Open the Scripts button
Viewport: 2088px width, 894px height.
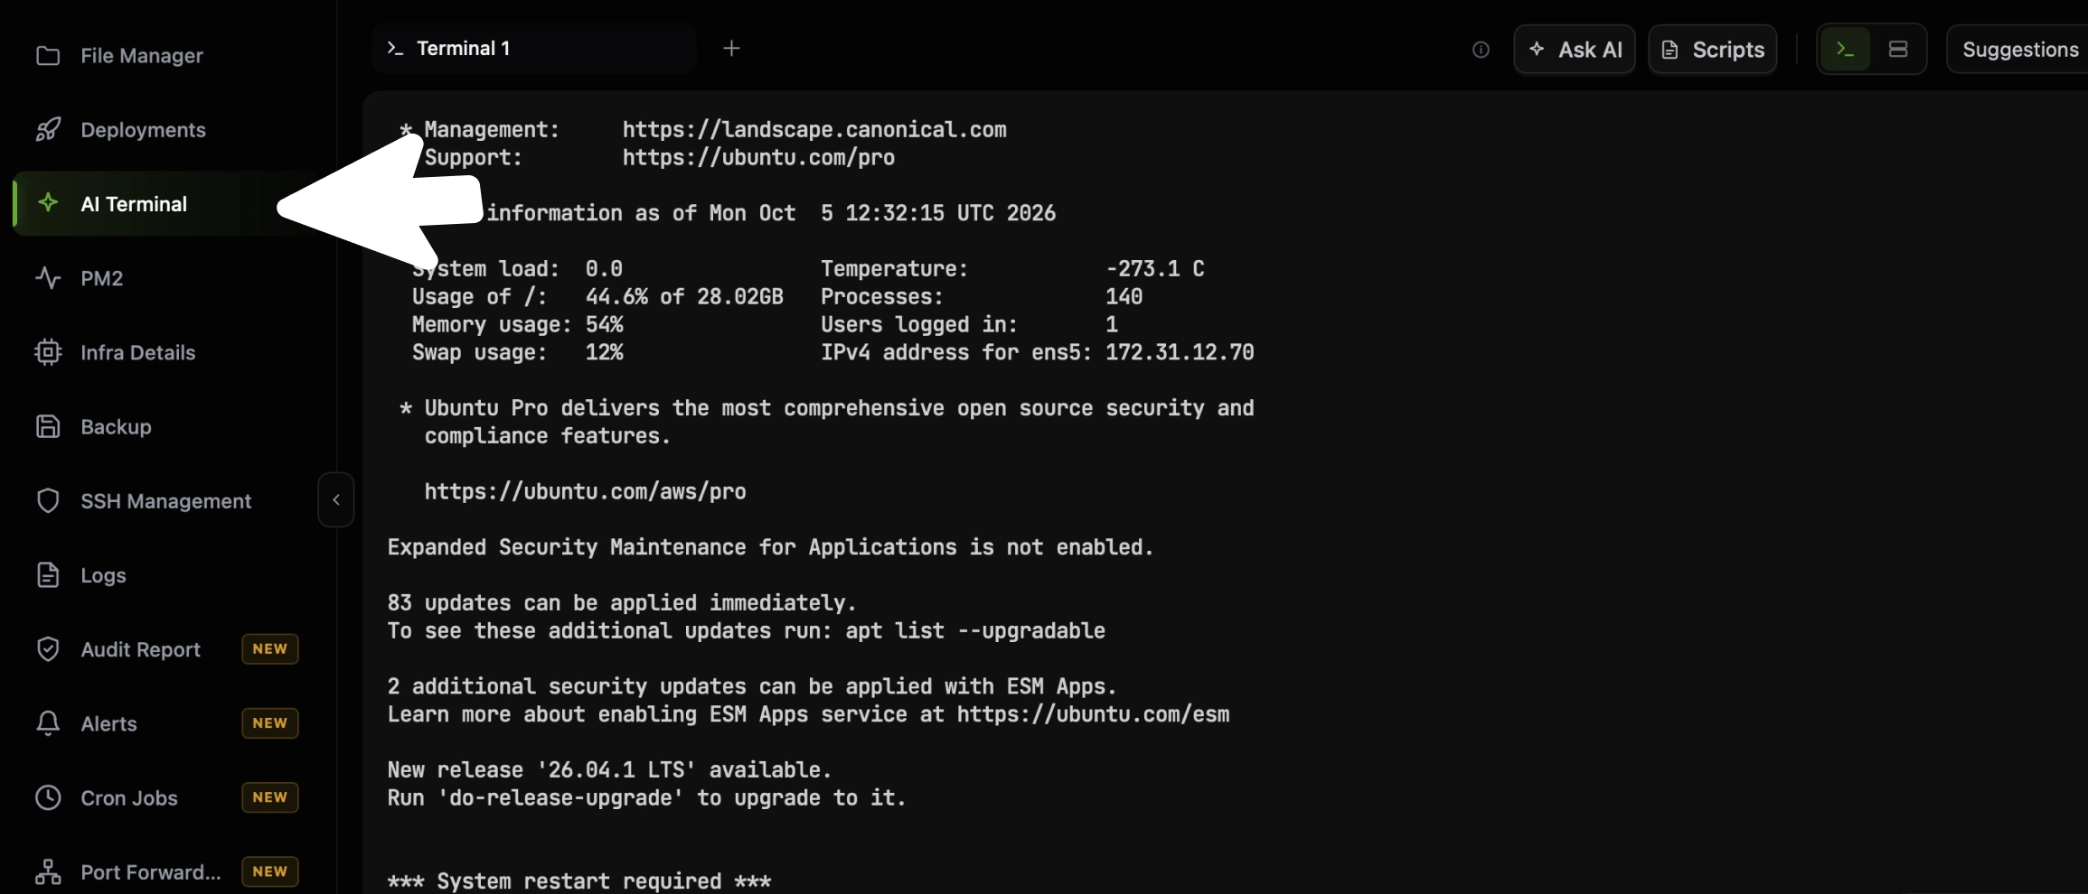tap(1713, 50)
